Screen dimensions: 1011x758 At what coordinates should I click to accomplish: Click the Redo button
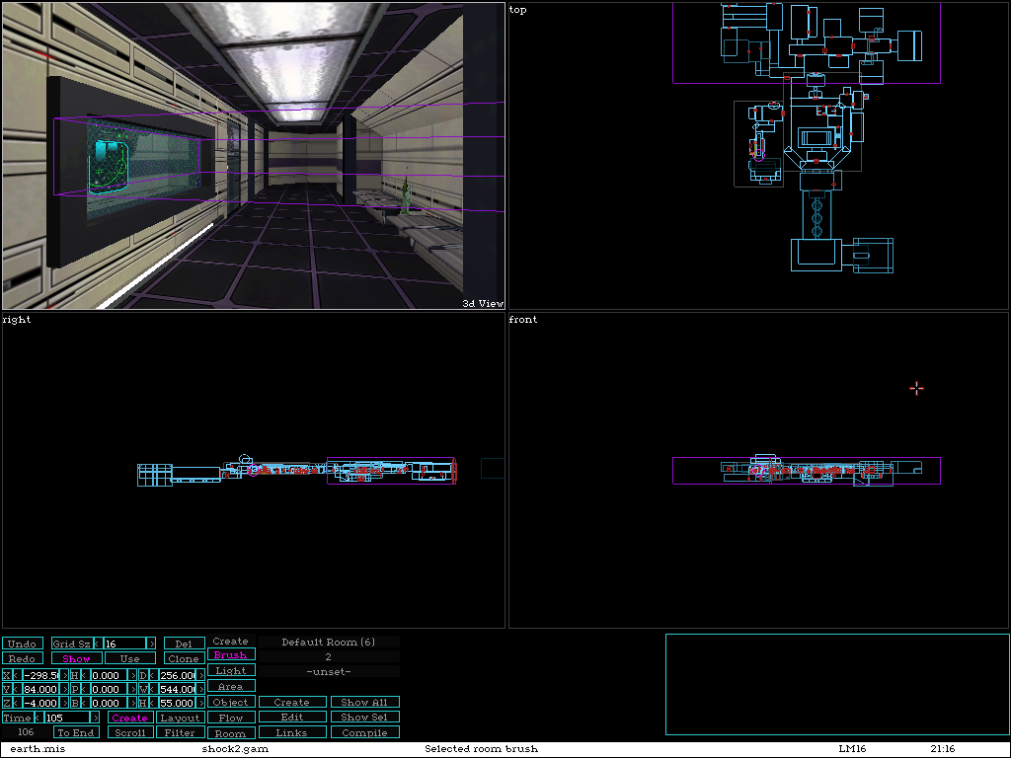[23, 658]
